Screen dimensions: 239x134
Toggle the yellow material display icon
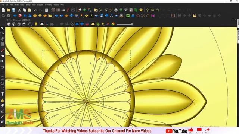coord(93,24)
